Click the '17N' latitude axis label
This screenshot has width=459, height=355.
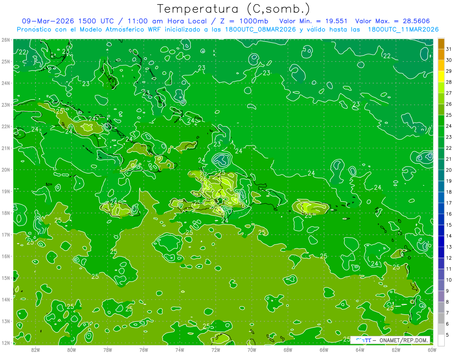pos(5,235)
